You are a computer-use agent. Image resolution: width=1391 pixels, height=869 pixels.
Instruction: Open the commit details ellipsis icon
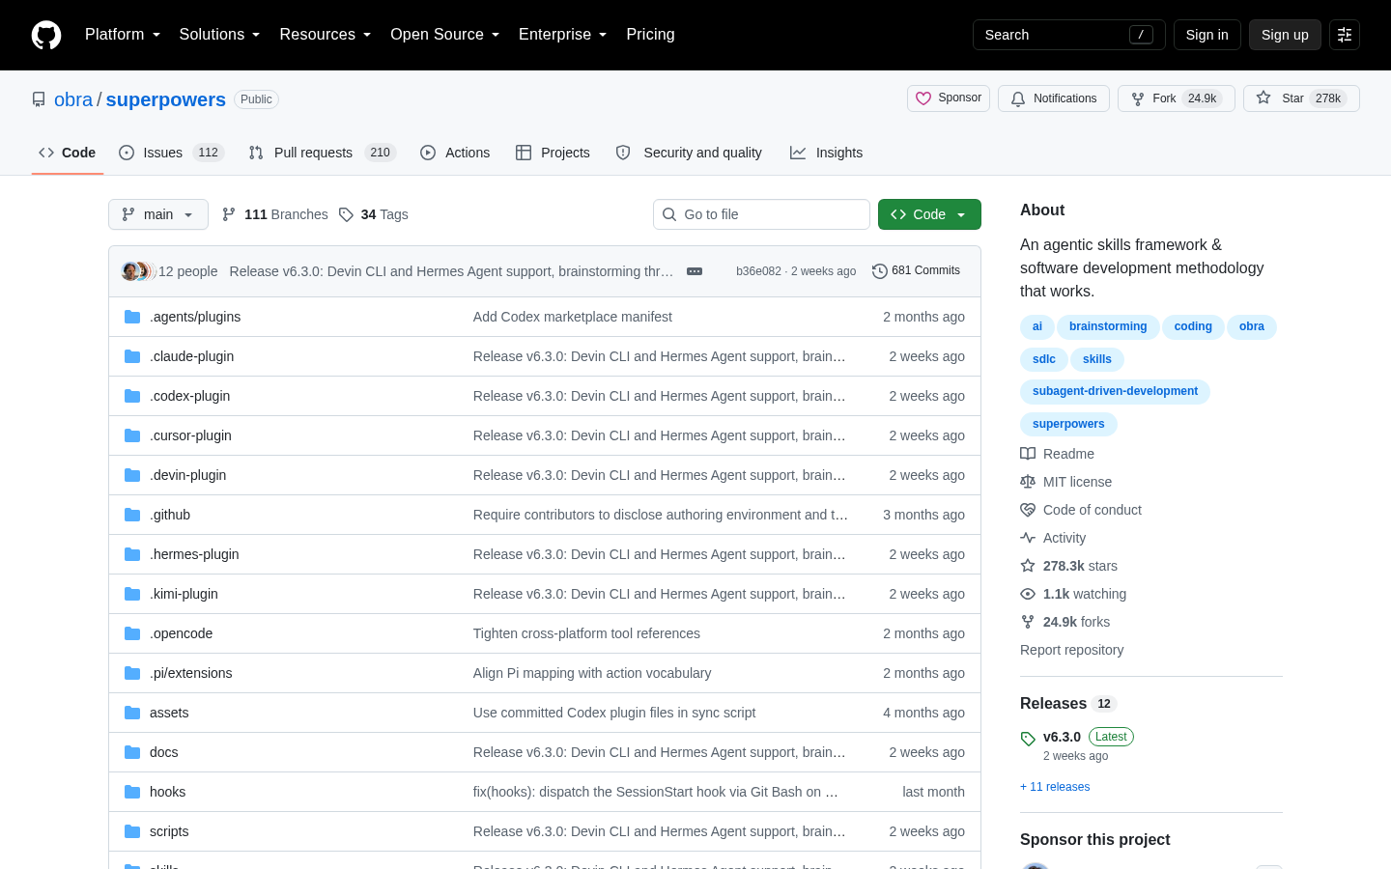click(x=695, y=271)
